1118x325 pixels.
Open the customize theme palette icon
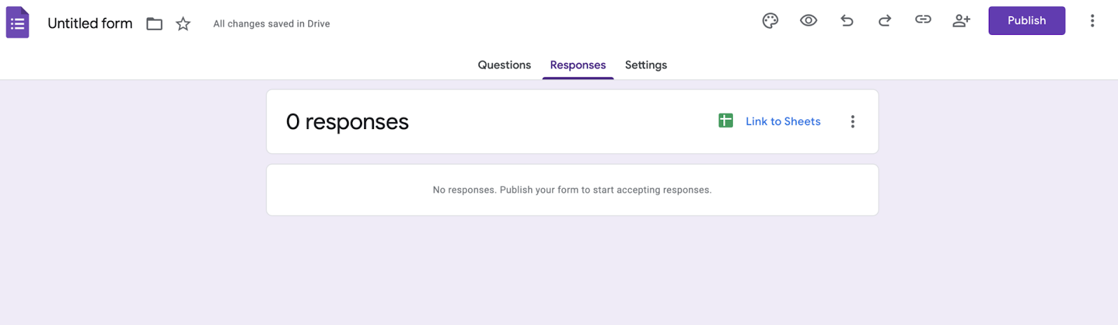[770, 21]
